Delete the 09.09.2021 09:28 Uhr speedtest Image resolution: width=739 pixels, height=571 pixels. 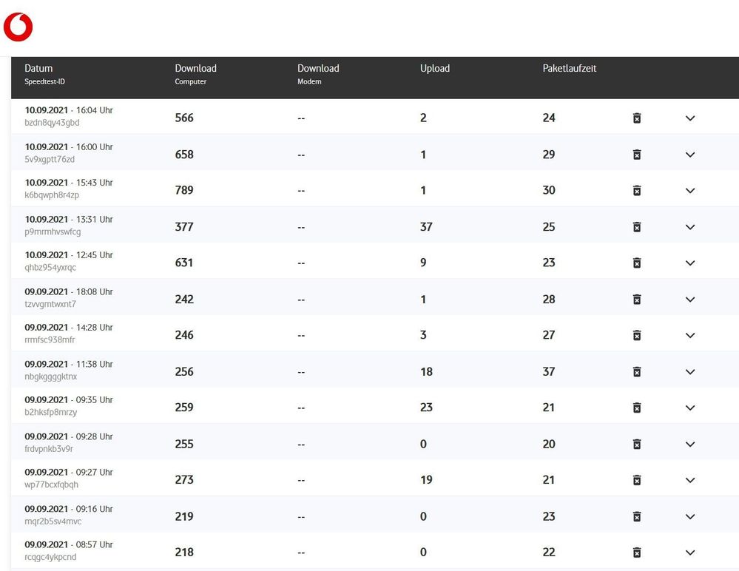point(637,445)
